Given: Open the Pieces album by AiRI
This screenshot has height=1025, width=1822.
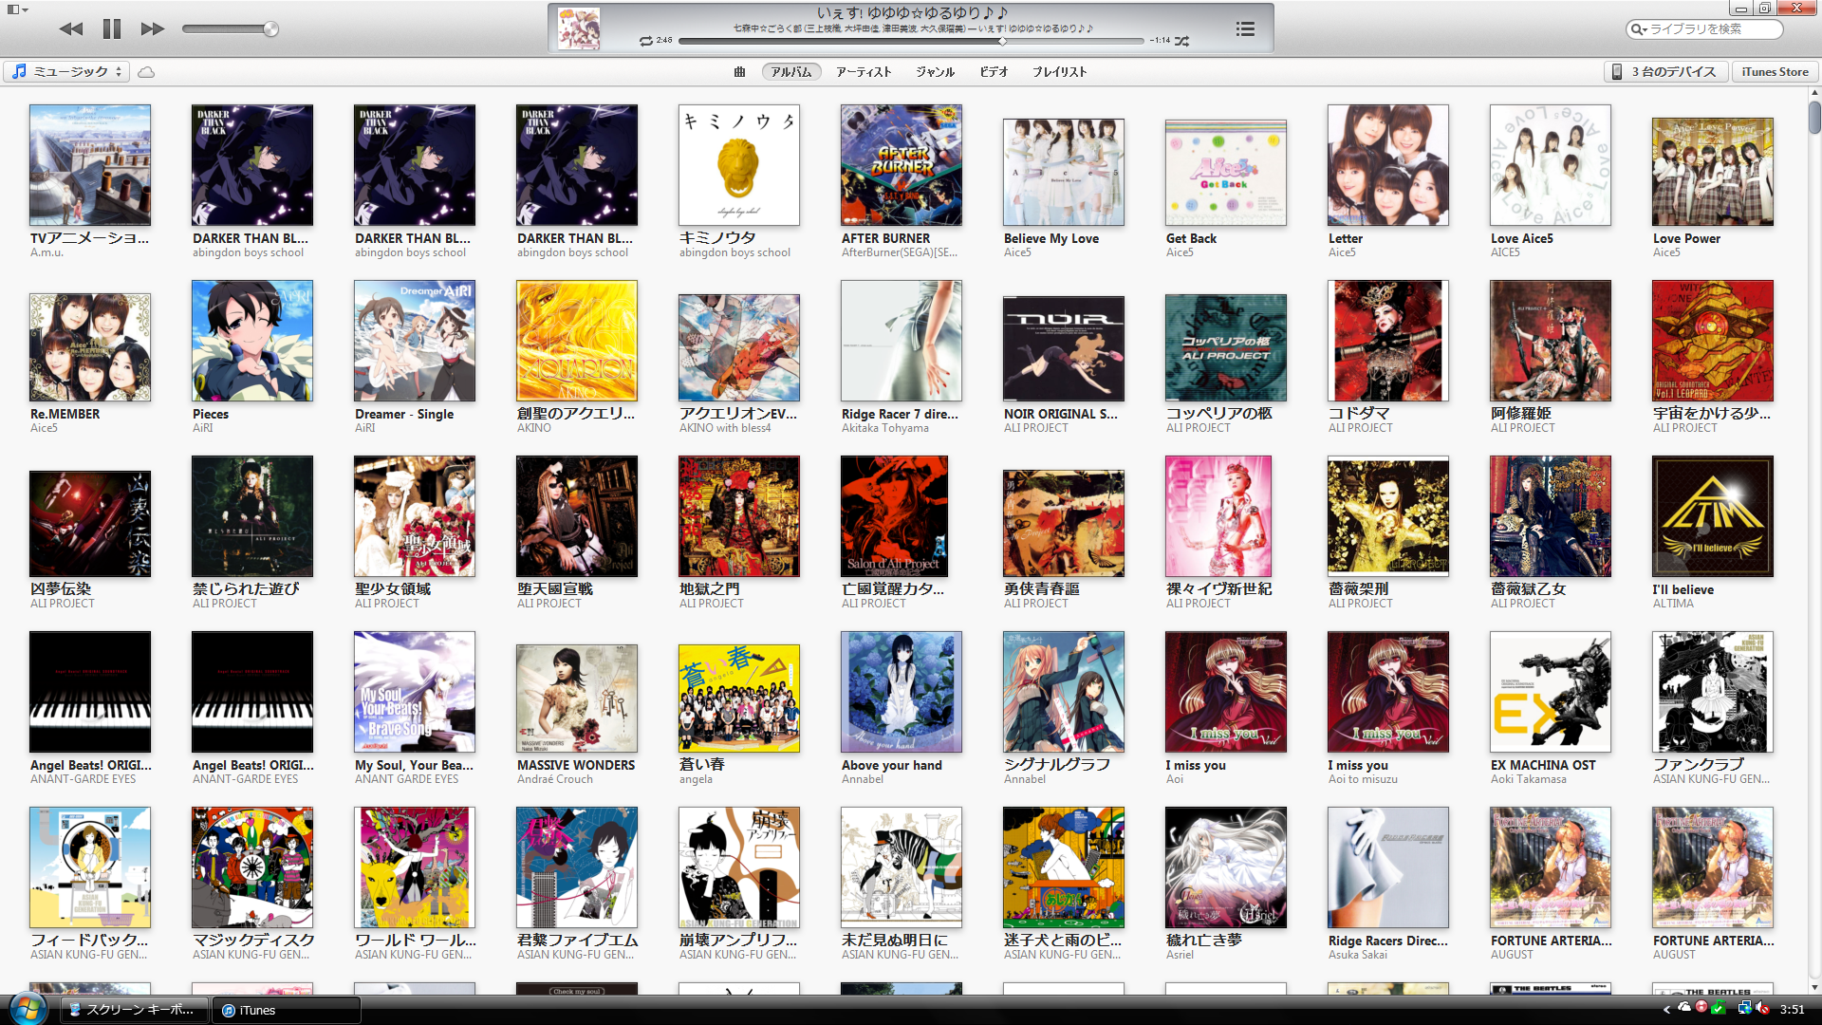Looking at the screenshot, I should 252,341.
